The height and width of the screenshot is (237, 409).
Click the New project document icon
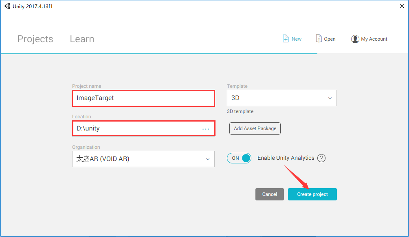coord(286,39)
